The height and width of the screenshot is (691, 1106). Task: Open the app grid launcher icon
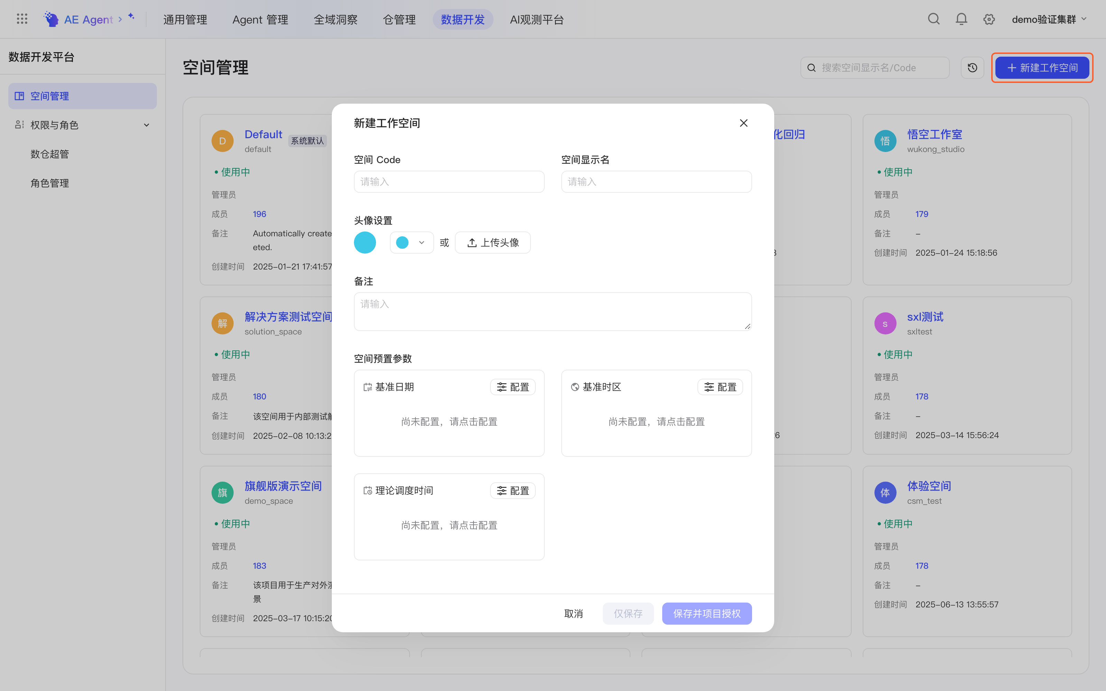tap(22, 19)
